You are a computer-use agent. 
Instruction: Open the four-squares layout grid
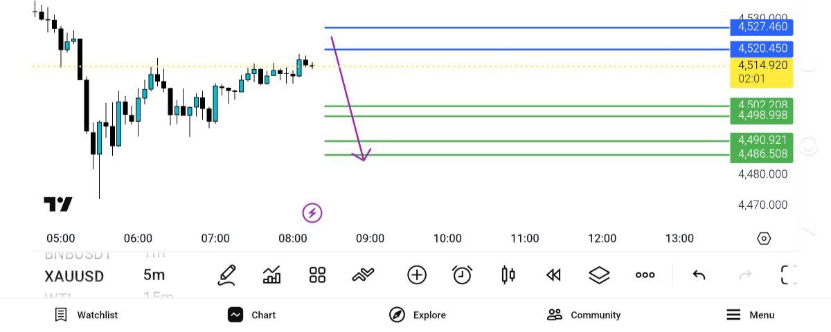click(x=317, y=275)
